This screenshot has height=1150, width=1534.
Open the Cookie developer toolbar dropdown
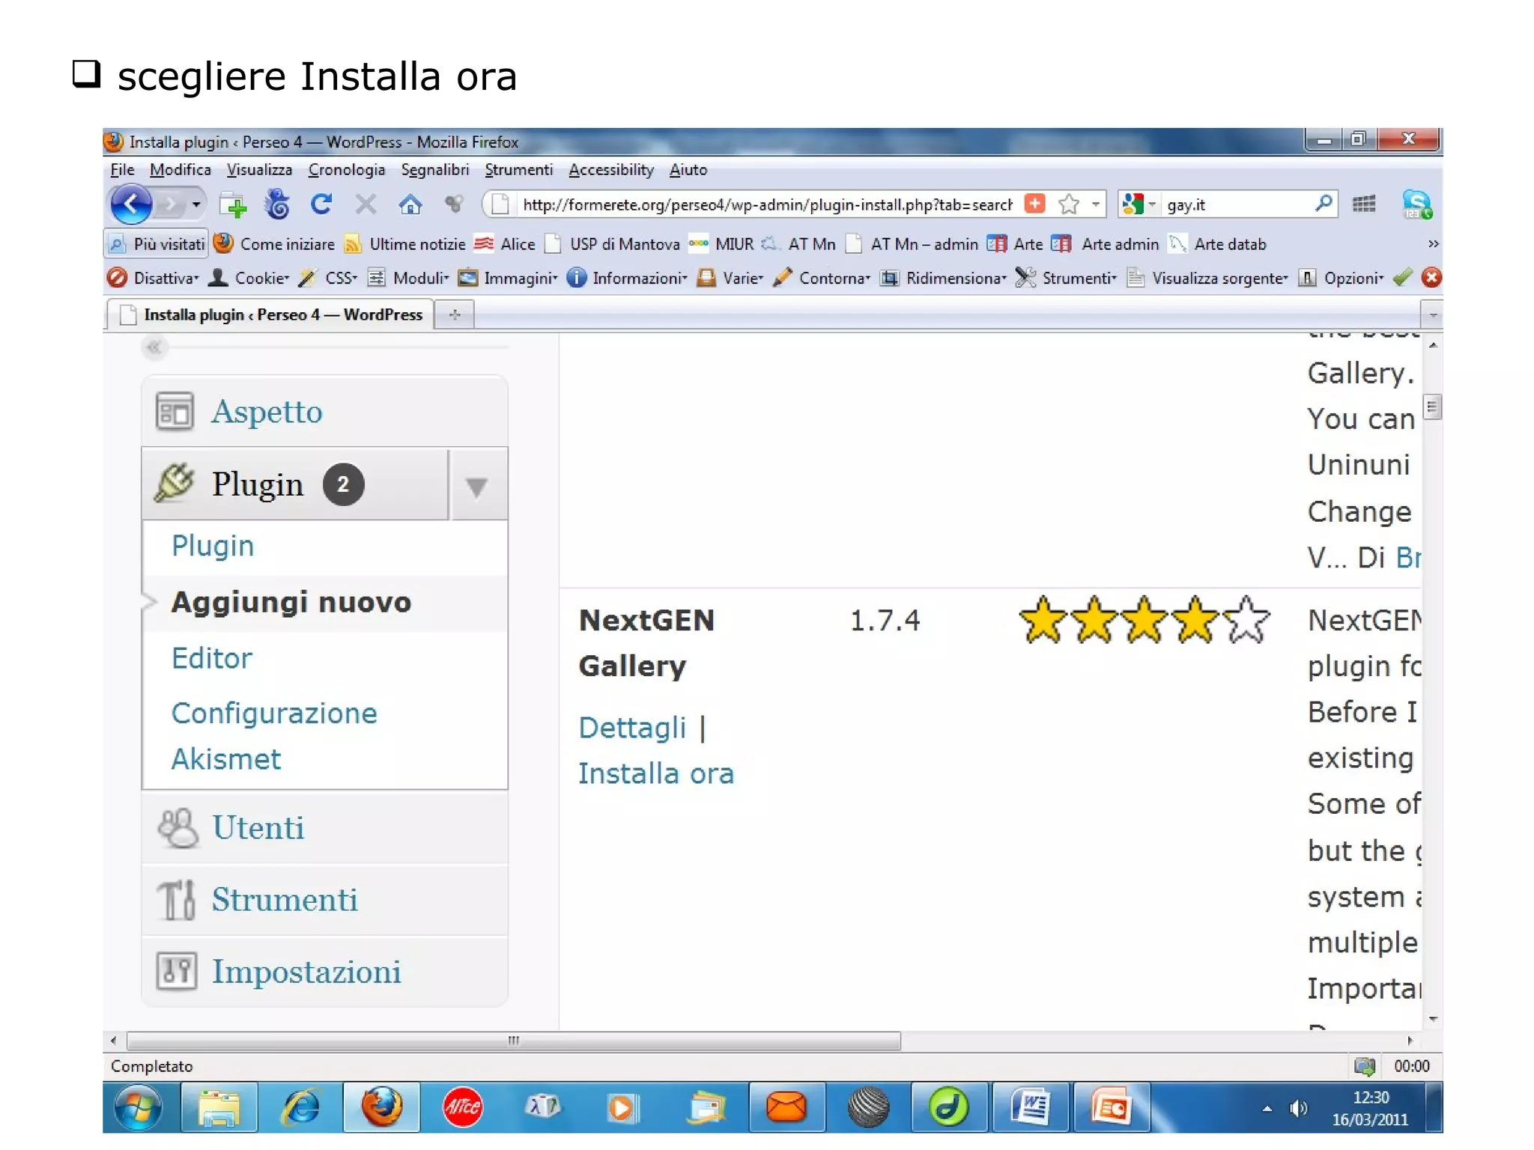pos(249,279)
